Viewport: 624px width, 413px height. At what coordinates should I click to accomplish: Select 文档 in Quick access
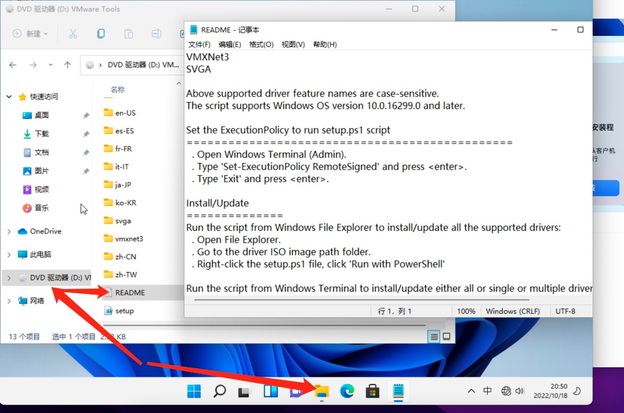(x=42, y=152)
